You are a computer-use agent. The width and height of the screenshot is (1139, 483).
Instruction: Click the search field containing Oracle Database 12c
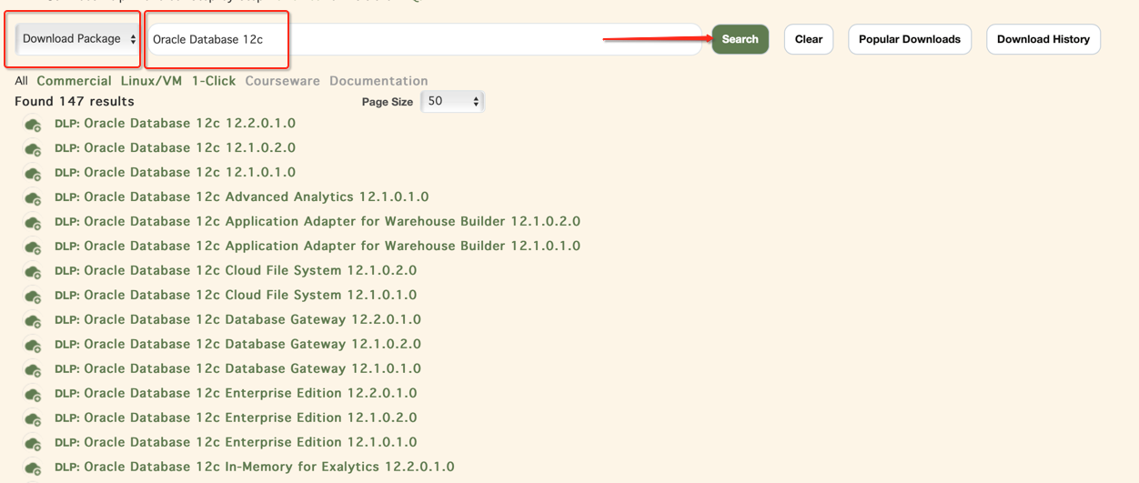pyautogui.click(x=424, y=39)
